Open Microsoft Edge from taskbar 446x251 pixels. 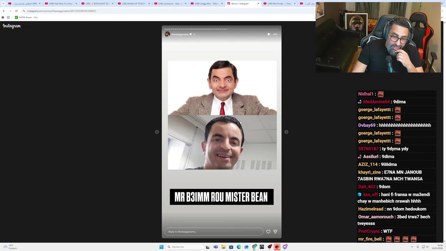tap(239, 247)
